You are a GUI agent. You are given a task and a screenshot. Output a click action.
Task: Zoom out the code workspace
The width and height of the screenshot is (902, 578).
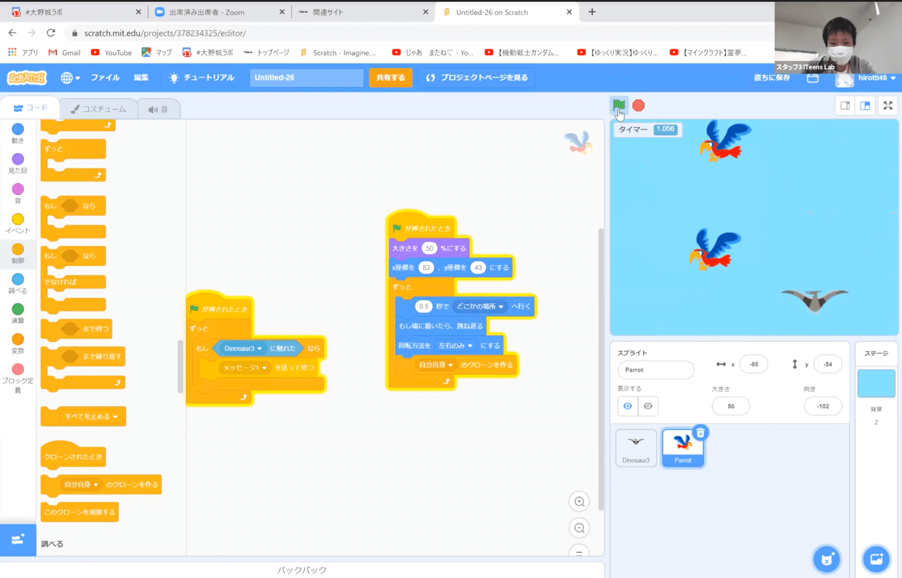(579, 528)
